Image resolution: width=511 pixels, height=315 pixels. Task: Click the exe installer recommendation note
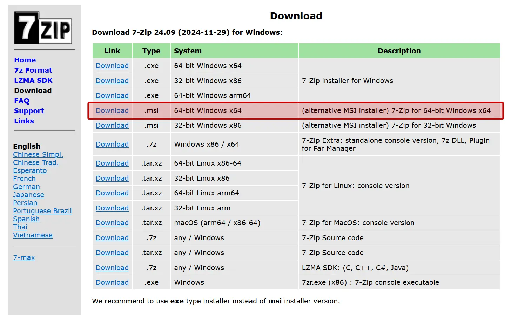pyautogui.click(x=216, y=301)
